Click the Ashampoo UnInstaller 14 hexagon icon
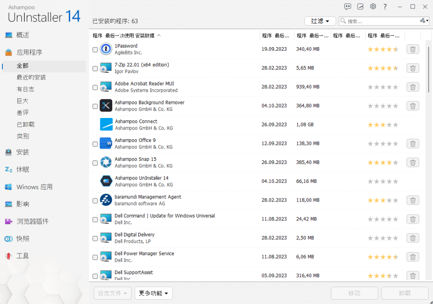Image resolution: width=433 pixels, height=304 pixels. [106, 181]
